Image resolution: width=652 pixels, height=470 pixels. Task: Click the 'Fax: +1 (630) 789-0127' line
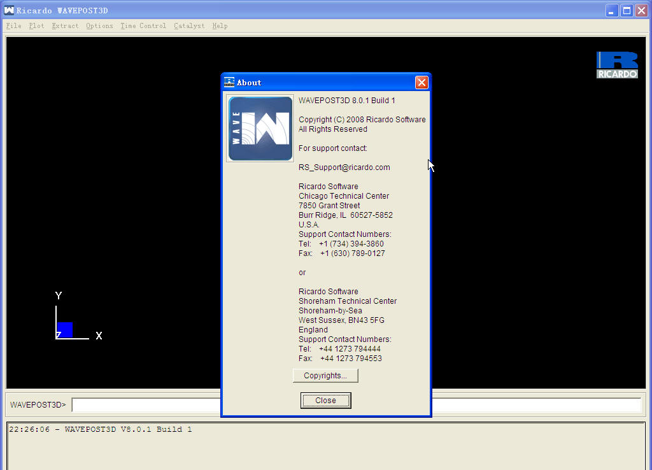point(342,253)
